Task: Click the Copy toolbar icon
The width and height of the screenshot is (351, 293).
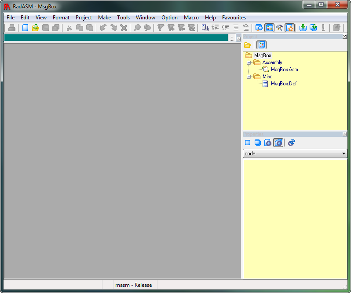Action: point(80,28)
